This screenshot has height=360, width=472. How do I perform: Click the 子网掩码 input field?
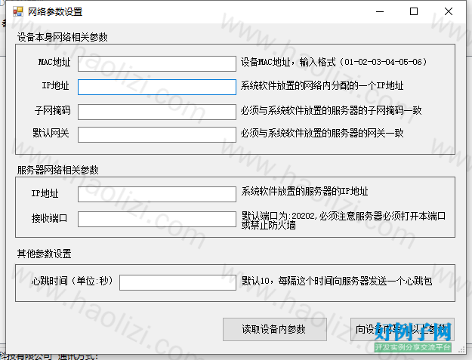[x=157, y=112]
